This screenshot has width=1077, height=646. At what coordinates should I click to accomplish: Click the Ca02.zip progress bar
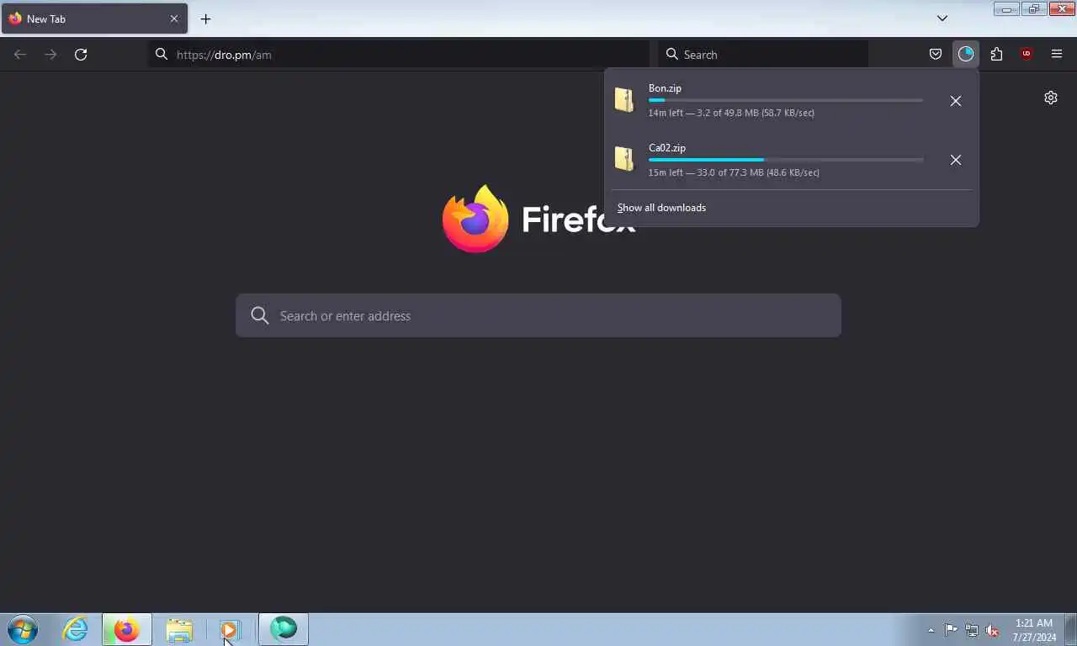[x=786, y=160]
